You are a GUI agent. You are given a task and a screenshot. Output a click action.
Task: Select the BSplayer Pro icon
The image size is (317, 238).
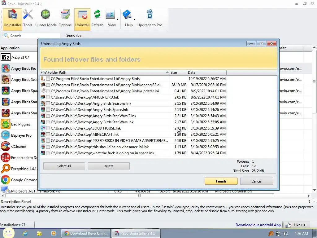[x=6, y=135]
